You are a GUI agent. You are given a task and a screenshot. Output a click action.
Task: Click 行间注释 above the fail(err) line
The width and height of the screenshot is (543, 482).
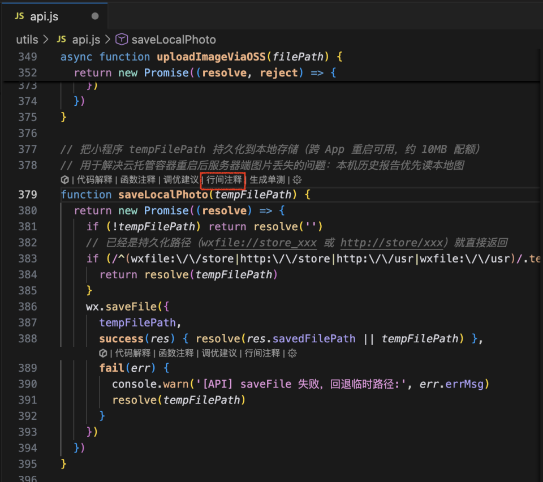point(262,353)
